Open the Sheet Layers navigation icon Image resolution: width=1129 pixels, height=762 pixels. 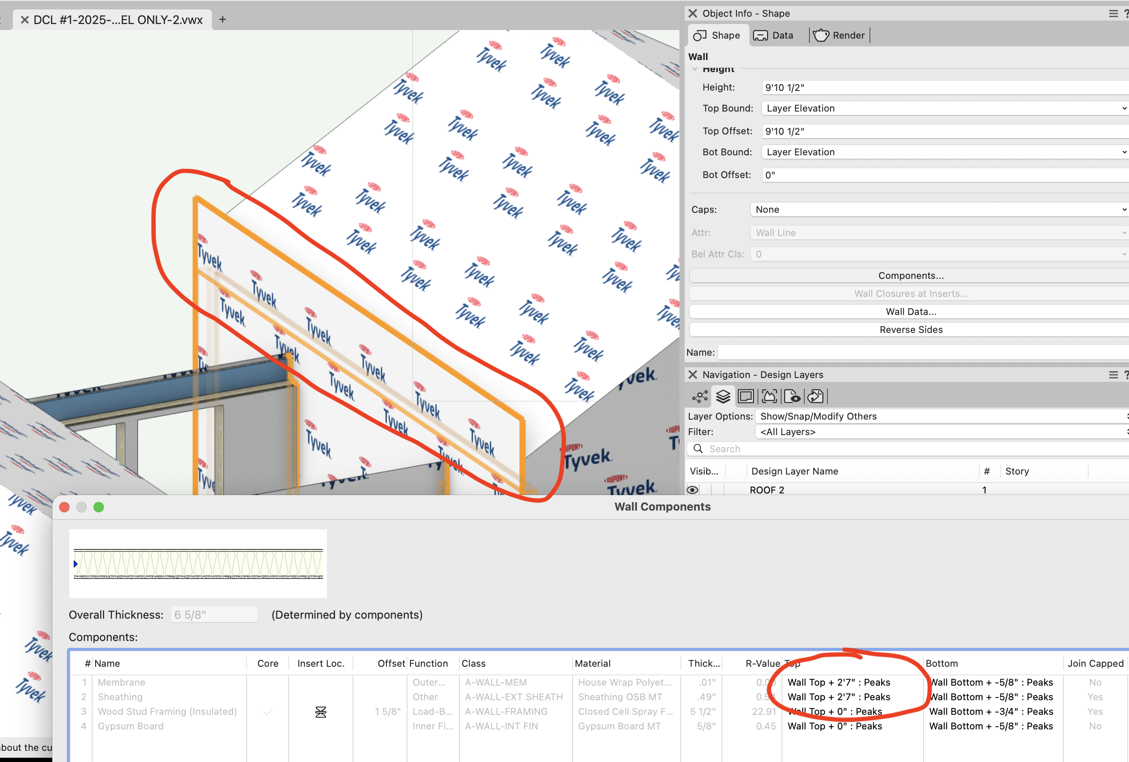pos(746,396)
